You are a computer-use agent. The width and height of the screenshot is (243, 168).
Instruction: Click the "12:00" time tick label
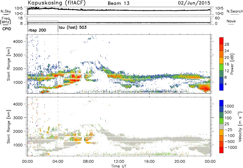click(x=119, y=162)
